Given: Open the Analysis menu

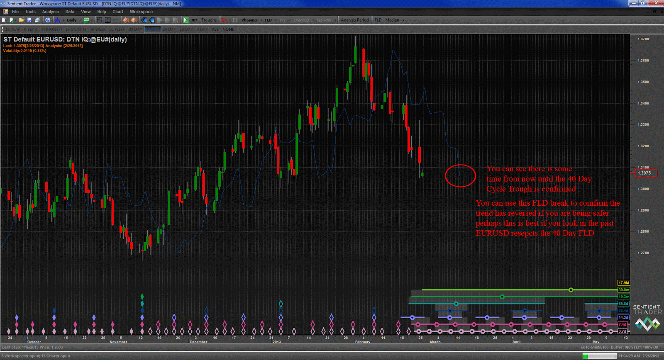Looking at the screenshot, I should click(x=50, y=12).
